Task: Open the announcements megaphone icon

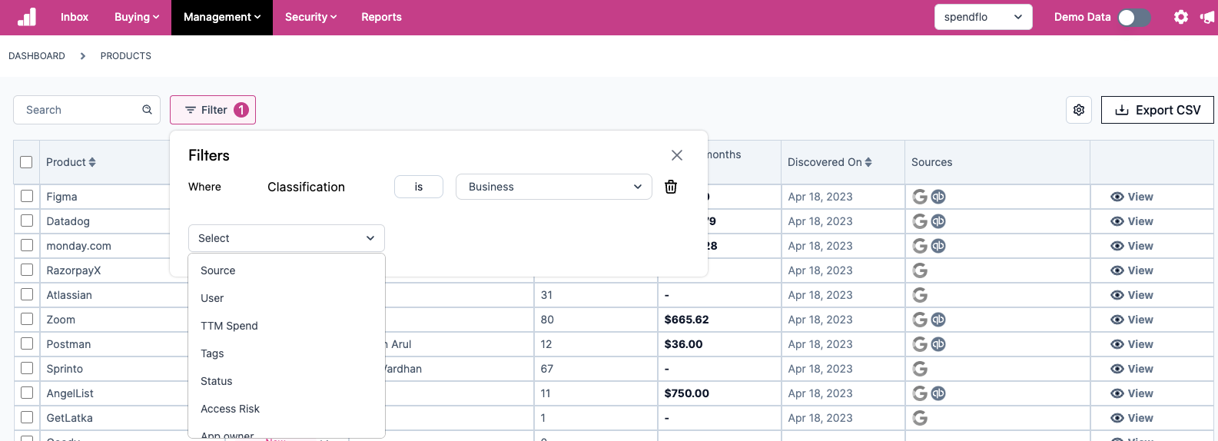Action: click(x=1207, y=17)
